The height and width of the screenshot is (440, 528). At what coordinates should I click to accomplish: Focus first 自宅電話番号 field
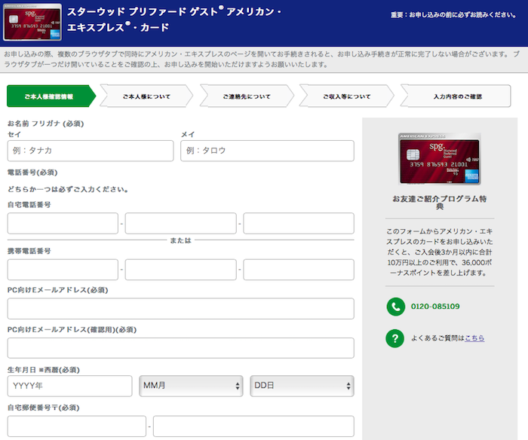[x=63, y=223]
